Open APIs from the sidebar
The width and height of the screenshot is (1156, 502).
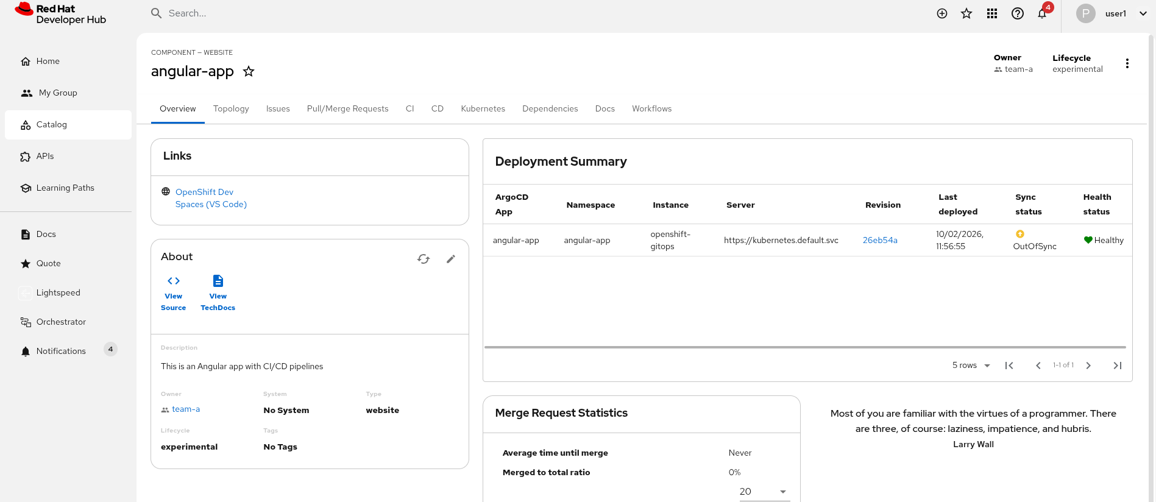tap(68, 156)
